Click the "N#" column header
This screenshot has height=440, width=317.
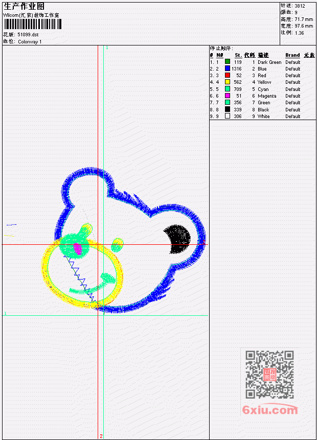tap(220, 55)
